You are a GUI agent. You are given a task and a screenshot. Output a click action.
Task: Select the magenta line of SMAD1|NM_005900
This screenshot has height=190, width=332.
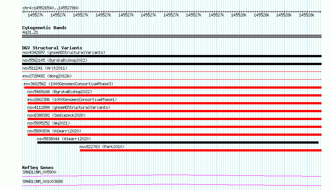pyautogui.click(x=172, y=175)
